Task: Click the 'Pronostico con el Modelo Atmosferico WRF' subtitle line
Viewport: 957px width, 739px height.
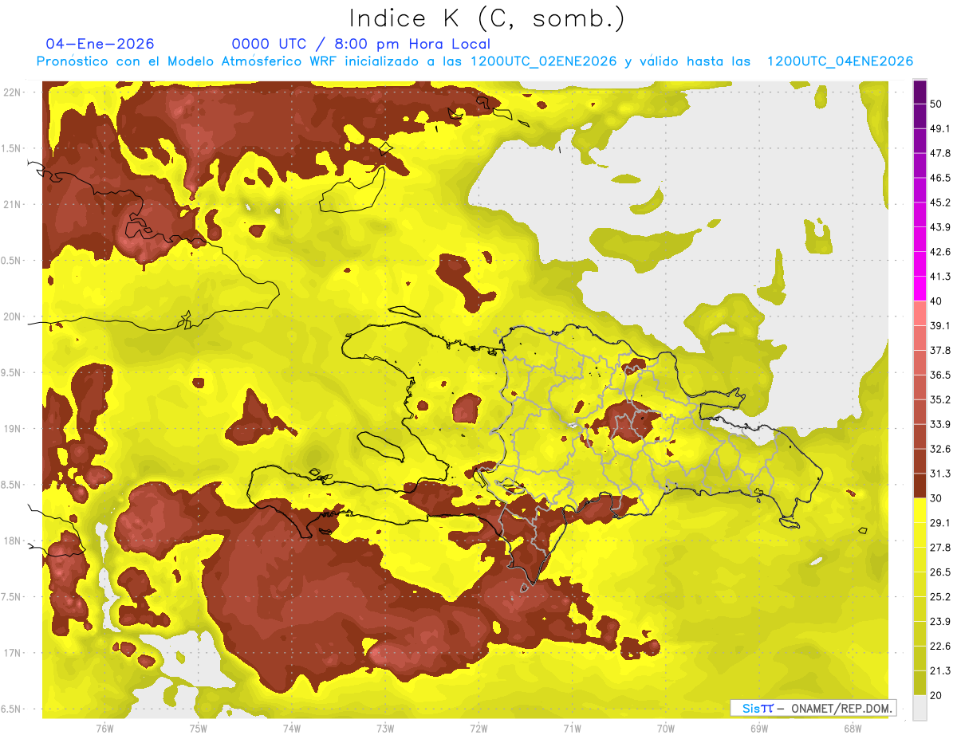Action: tap(475, 61)
